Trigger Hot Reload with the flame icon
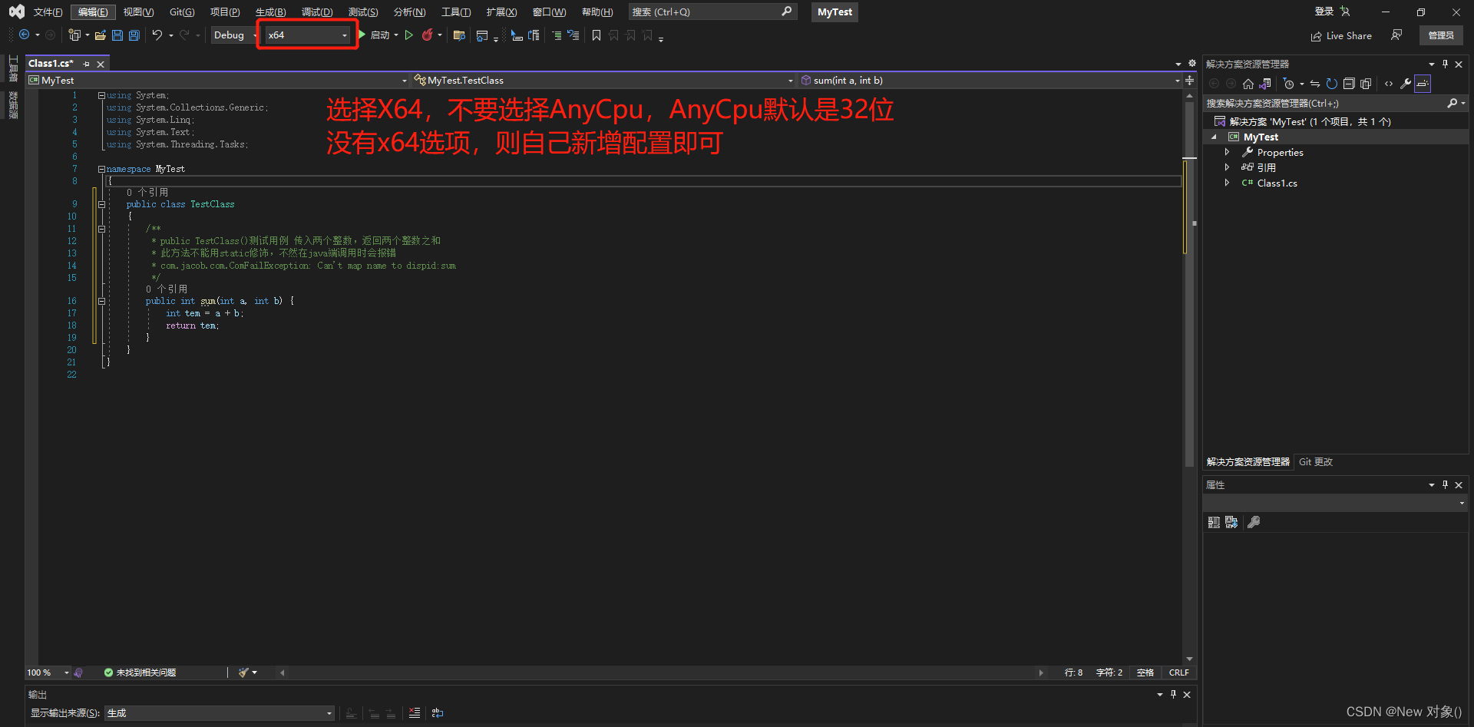The height and width of the screenshot is (727, 1474). point(429,35)
